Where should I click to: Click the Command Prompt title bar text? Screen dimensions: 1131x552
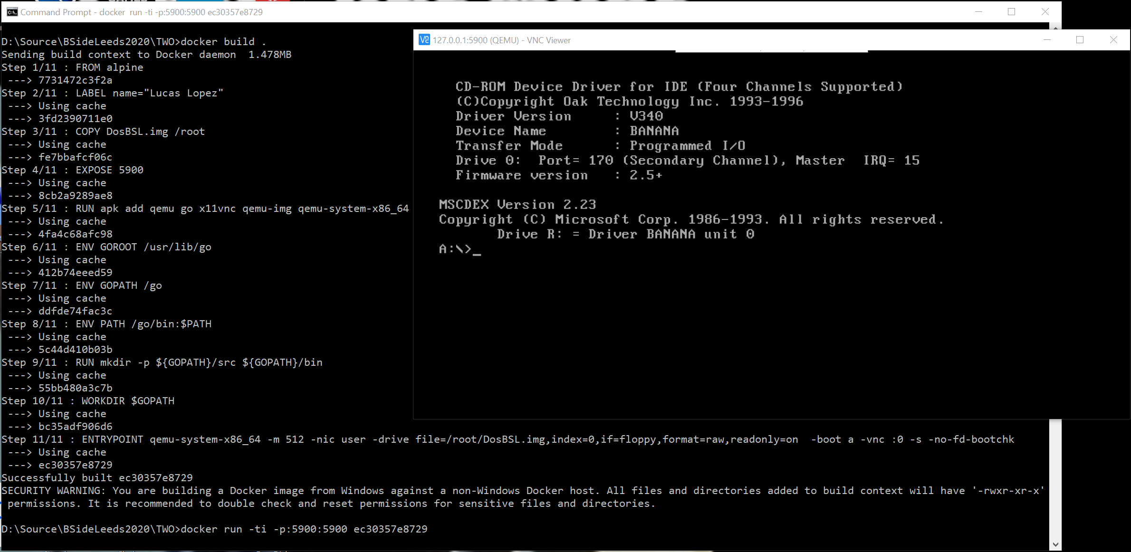(141, 12)
